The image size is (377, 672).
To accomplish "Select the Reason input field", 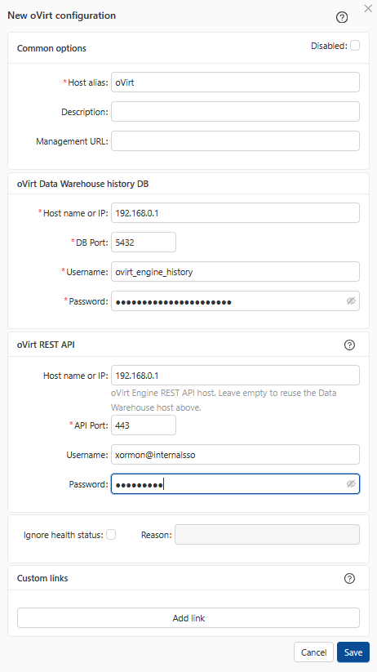I will (267, 535).
